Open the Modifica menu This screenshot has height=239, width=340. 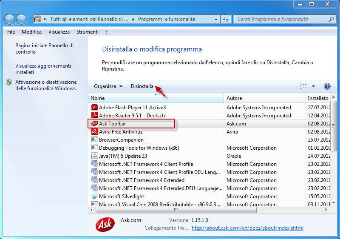(x=31, y=32)
